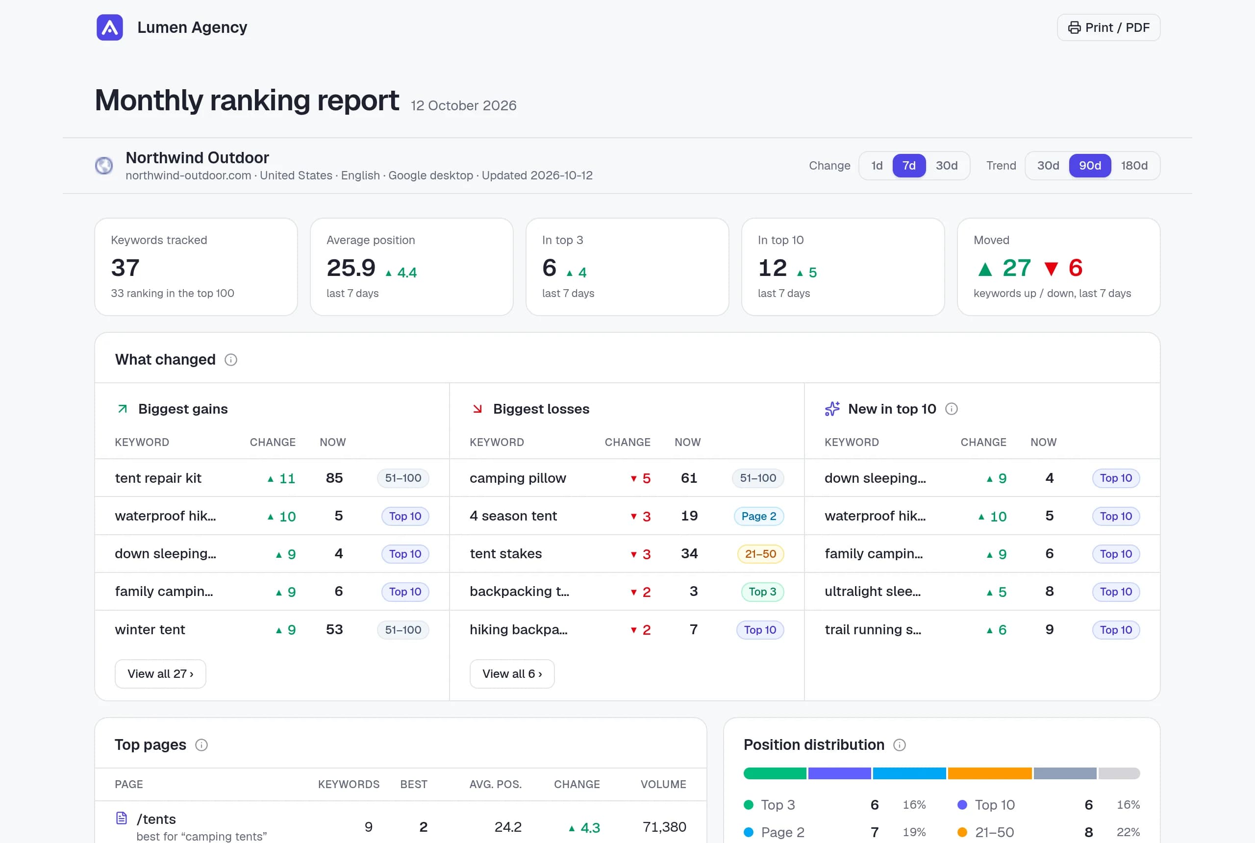Screen dimensions: 1255x843
Task: Click the Biggest losses arrow icon
Action: pos(477,409)
